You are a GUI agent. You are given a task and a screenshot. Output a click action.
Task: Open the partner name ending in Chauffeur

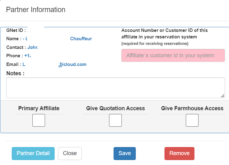tap(81, 39)
